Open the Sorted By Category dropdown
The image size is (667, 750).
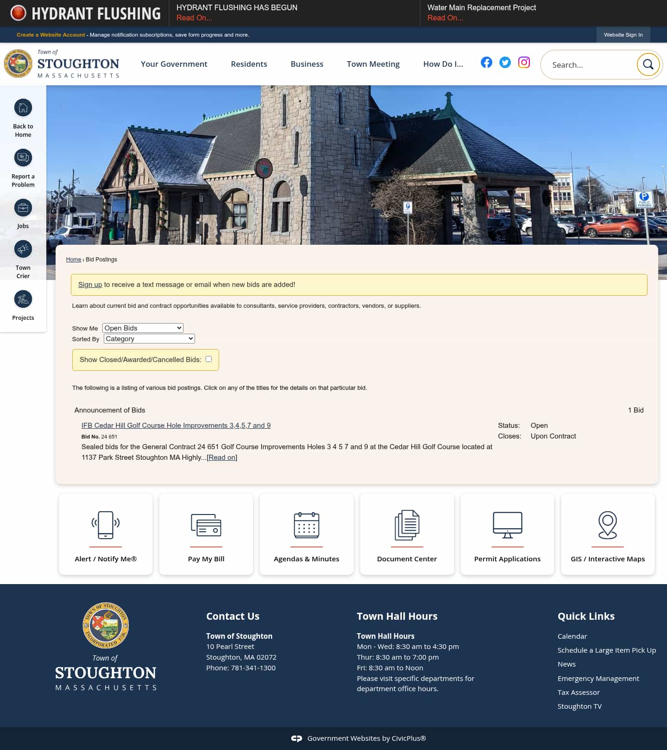pyautogui.click(x=149, y=338)
